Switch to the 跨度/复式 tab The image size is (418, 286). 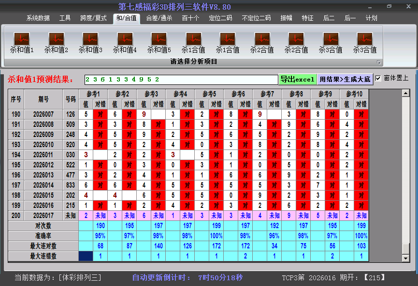(x=93, y=18)
